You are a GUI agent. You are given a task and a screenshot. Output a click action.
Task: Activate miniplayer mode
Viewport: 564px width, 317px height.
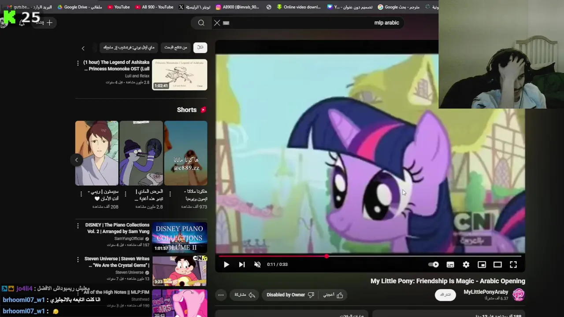(482, 265)
